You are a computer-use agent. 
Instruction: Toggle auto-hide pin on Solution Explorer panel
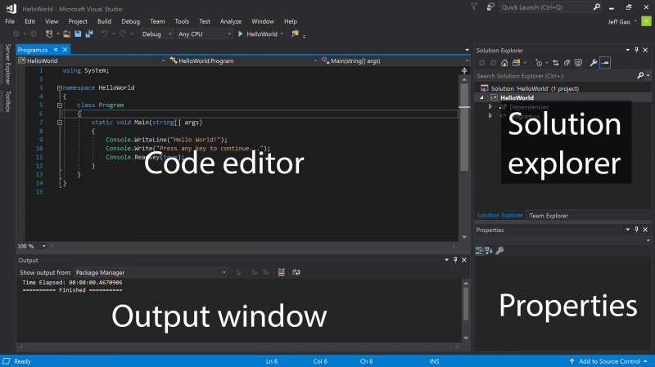pos(636,50)
